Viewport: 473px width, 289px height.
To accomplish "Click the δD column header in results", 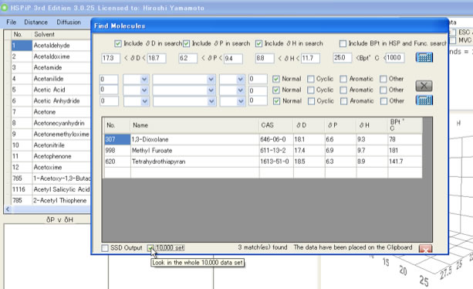I will click(x=309, y=125).
